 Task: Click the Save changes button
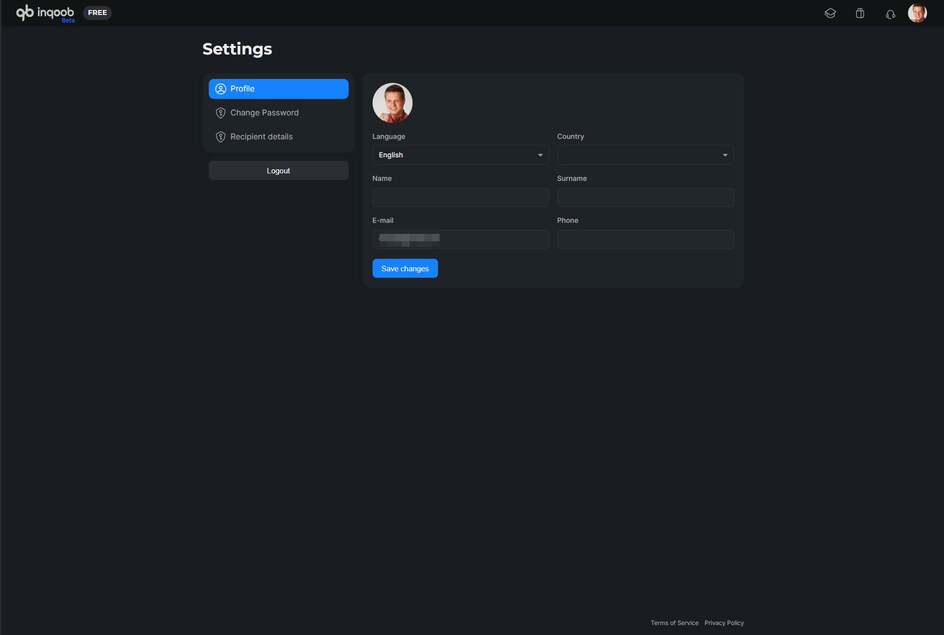(x=405, y=268)
